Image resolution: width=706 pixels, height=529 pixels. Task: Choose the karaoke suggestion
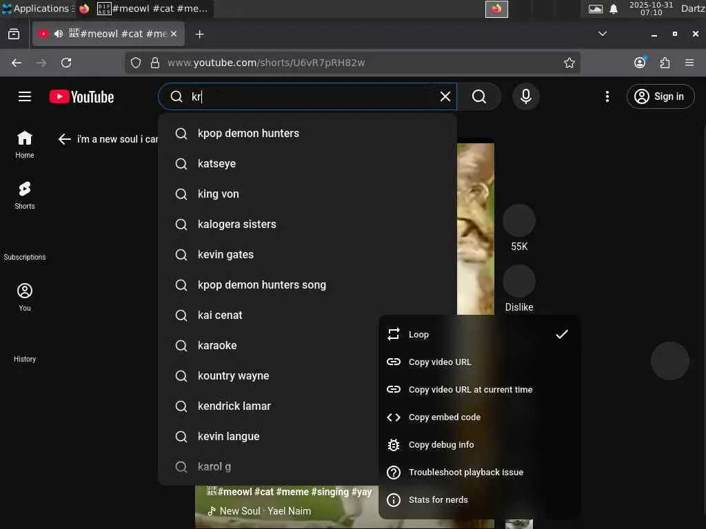(x=269, y=346)
